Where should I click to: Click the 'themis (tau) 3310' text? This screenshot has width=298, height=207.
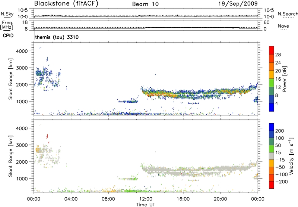57,37
